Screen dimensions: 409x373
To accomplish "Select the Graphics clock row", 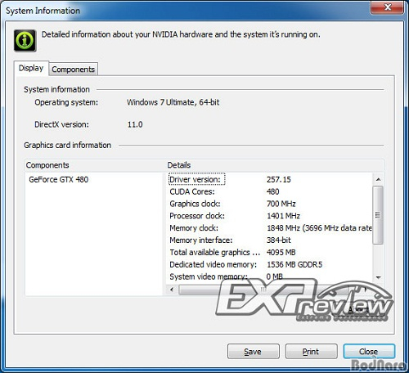I will point(270,204).
